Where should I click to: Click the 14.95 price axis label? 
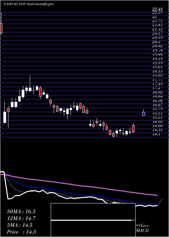pyautogui.click(x=157, y=122)
